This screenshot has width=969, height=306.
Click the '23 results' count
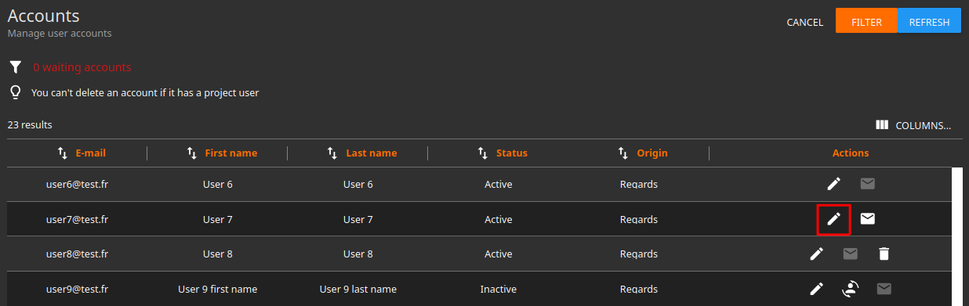[30, 125]
